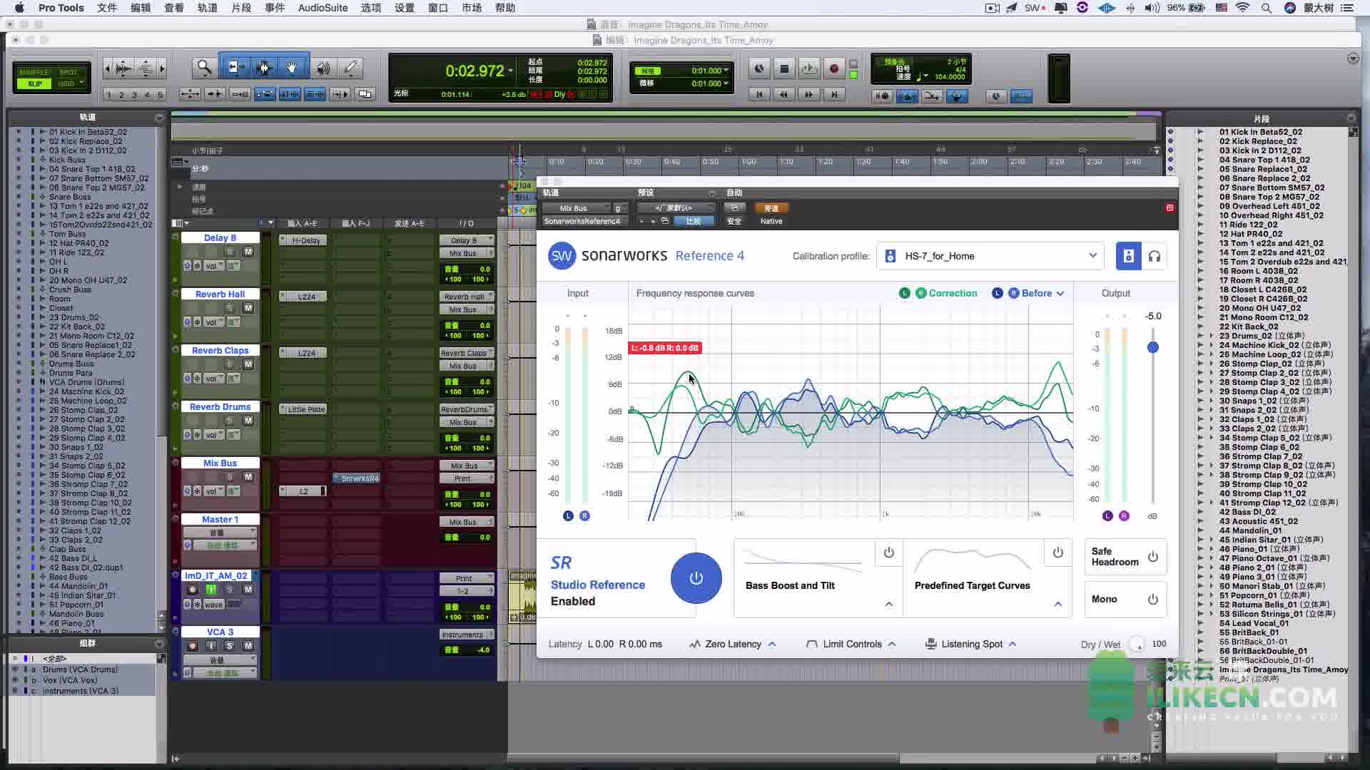Image resolution: width=1370 pixels, height=770 pixels.
Task: Mute the Delay 8 track
Action: [248, 252]
